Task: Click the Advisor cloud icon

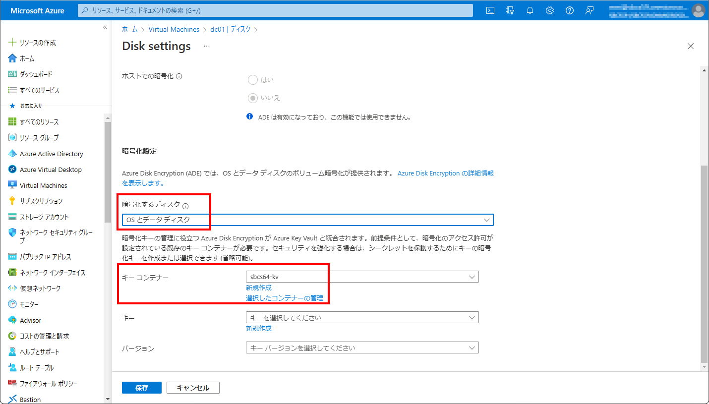Action: point(12,320)
